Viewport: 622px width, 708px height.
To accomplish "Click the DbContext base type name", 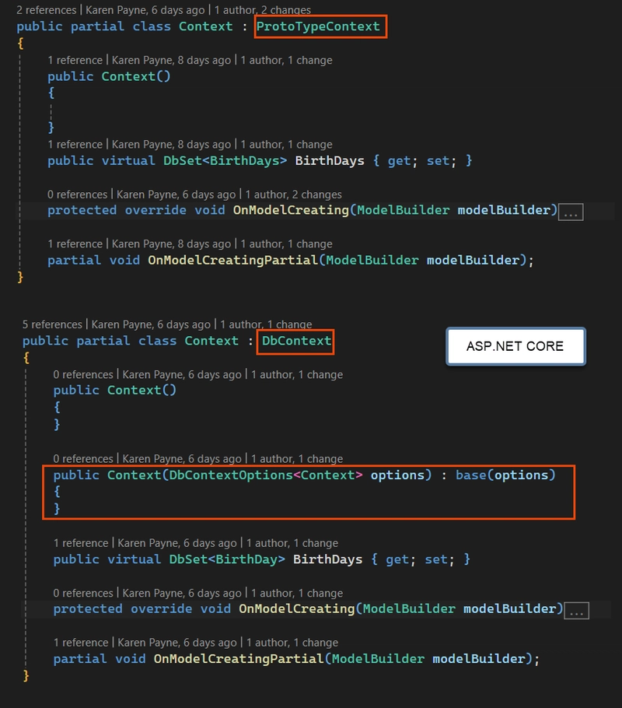I will click(296, 341).
